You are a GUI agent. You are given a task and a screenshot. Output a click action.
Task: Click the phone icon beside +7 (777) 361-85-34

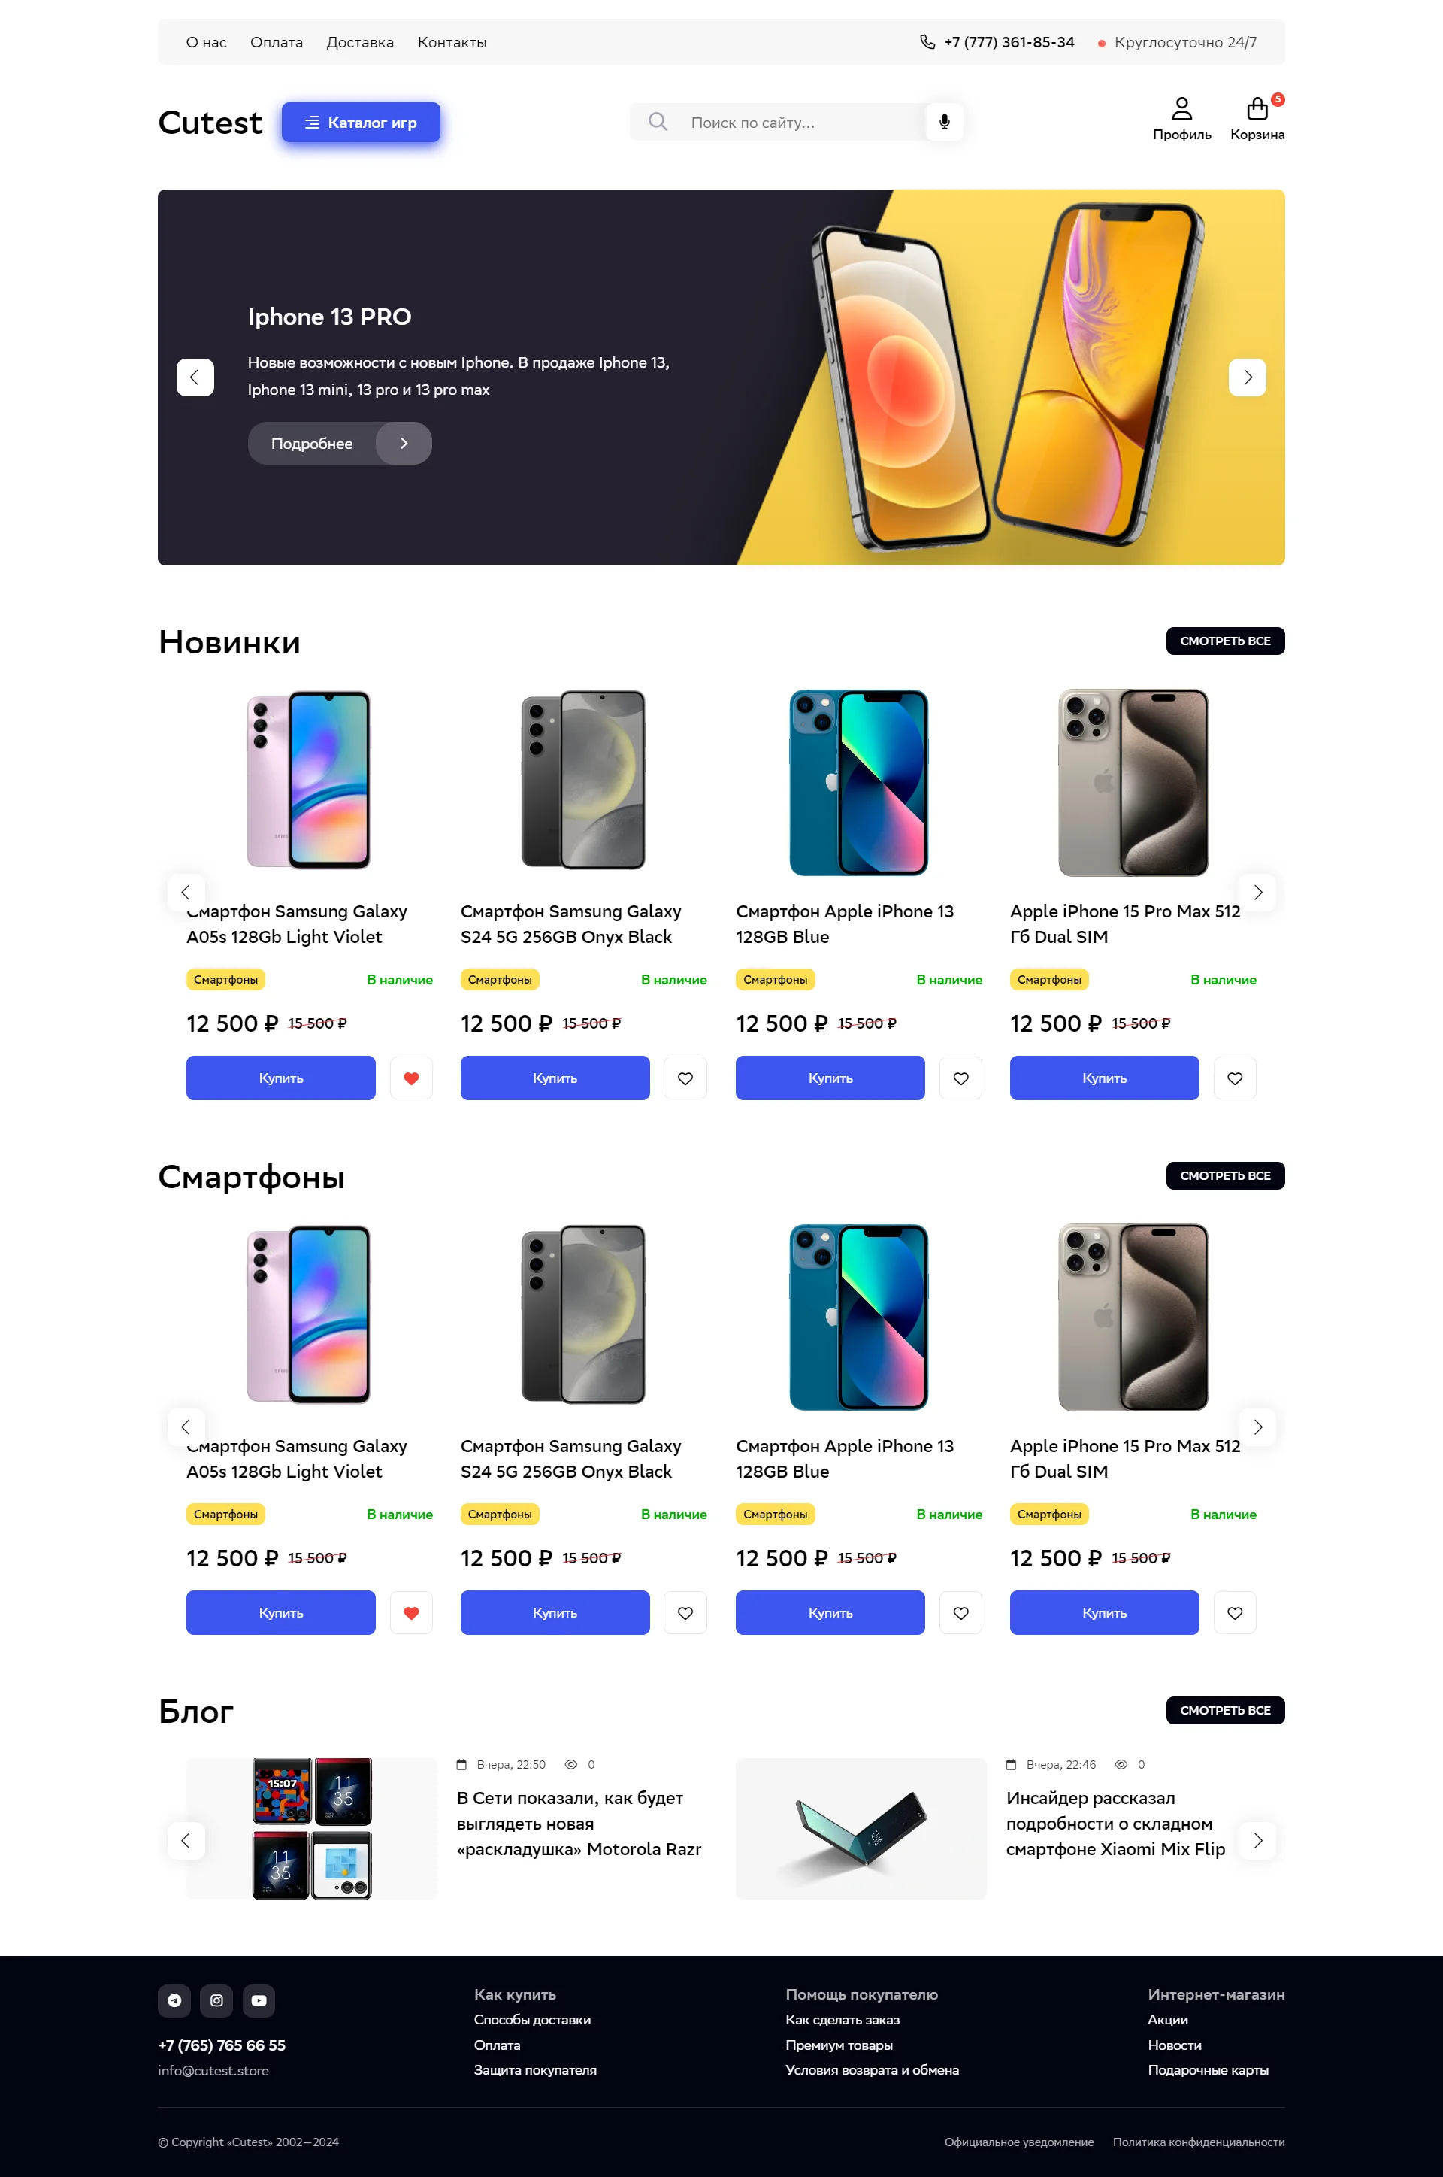pos(927,42)
